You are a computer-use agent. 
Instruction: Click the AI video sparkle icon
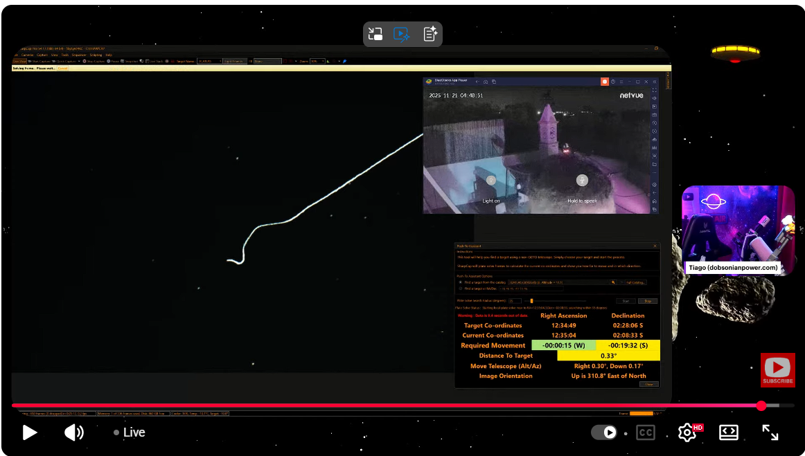click(402, 35)
